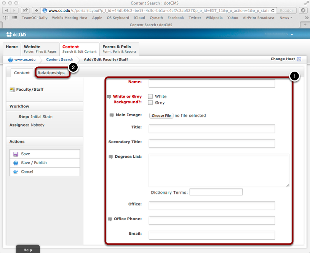Click the Faculty/Staff content type icon

[12, 89]
